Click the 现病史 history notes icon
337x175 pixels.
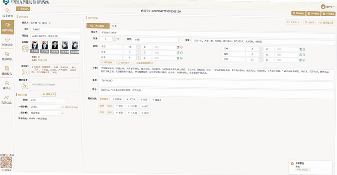pyautogui.click(x=25, y=72)
